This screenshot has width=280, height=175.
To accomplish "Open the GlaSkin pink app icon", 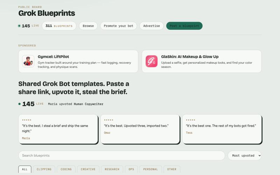I will 152,61.
